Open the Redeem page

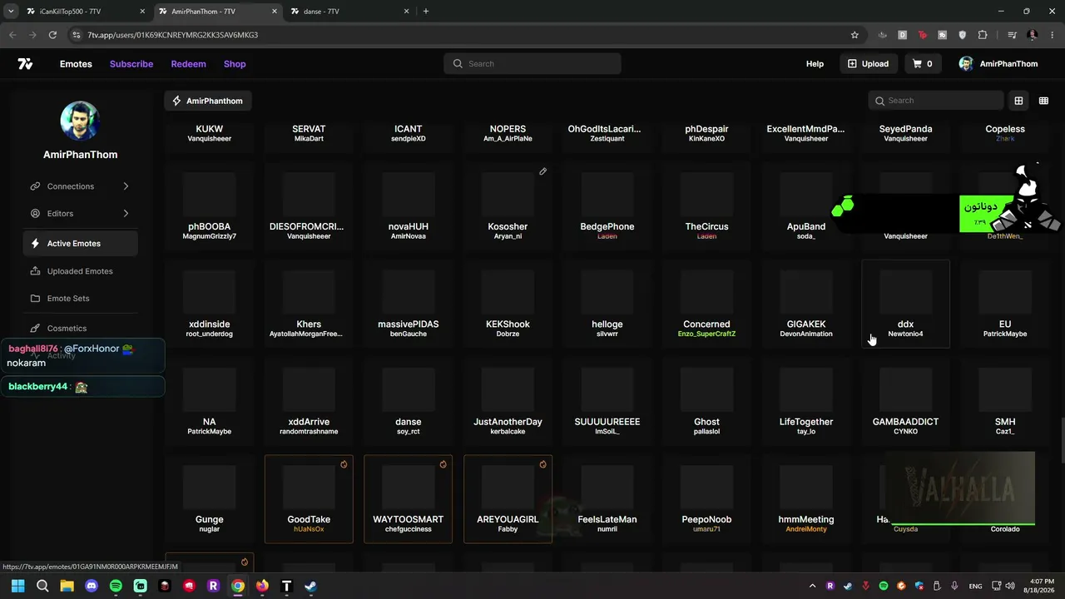tap(188, 64)
